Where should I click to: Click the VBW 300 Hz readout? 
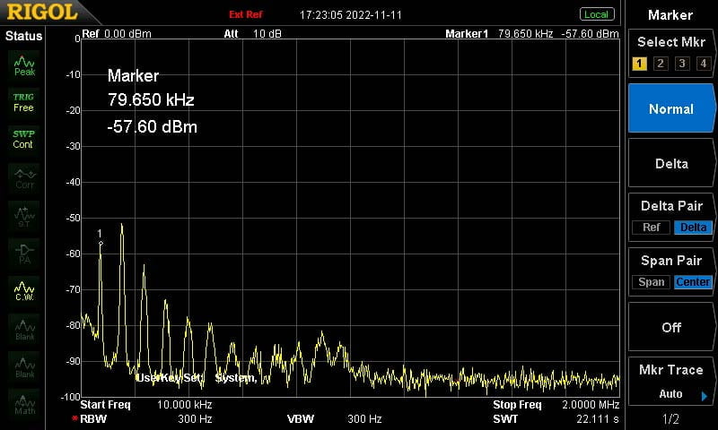[334, 418]
